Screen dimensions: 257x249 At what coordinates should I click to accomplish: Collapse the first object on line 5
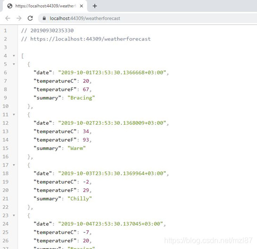point(14,64)
